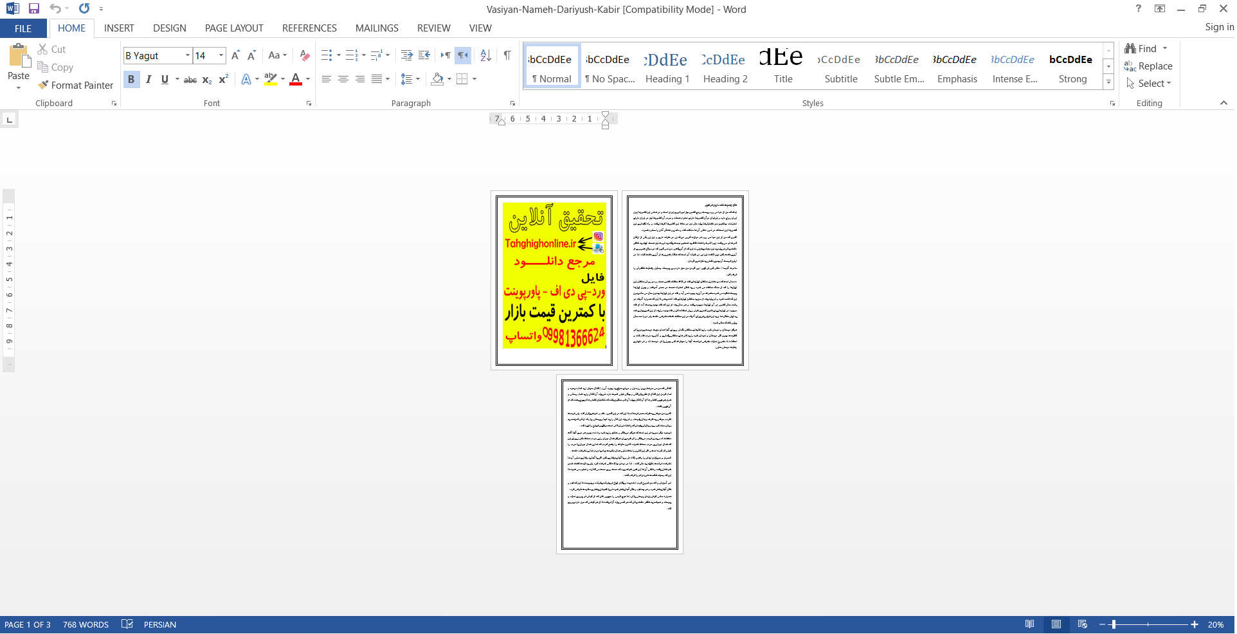Open the FILE tab
Image resolution: width=1237 pixels, height=634 pixels.
pos(23,28)
